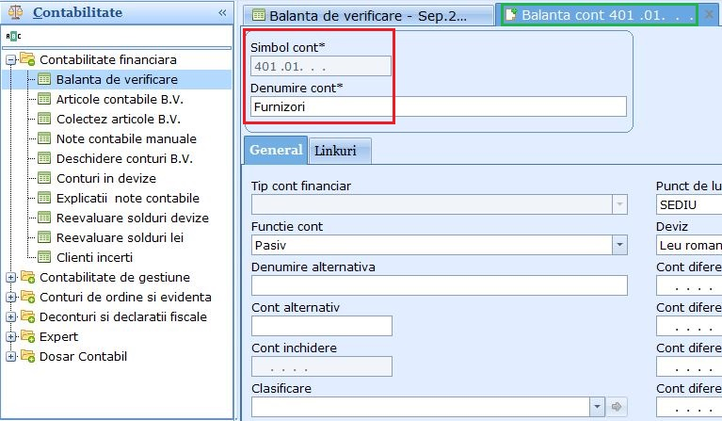Click the Clasificare arrow button icon
Image resolution: width=722 pixels, height=421 pixels.
click(616, 407)
